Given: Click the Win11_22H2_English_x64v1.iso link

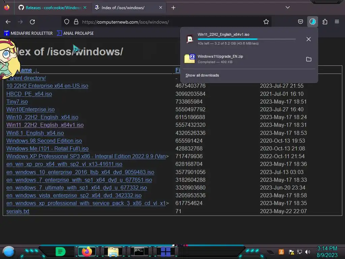Looking at the screenshot, I should (x=45, y=125).
